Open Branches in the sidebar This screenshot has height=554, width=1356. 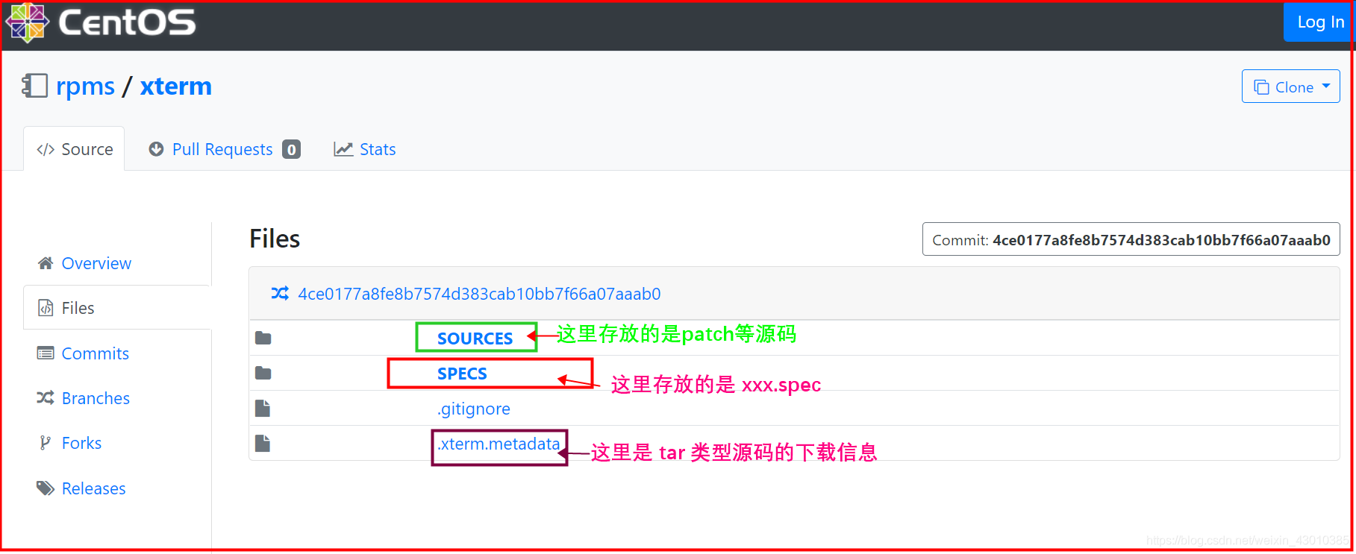pos(96,398)
